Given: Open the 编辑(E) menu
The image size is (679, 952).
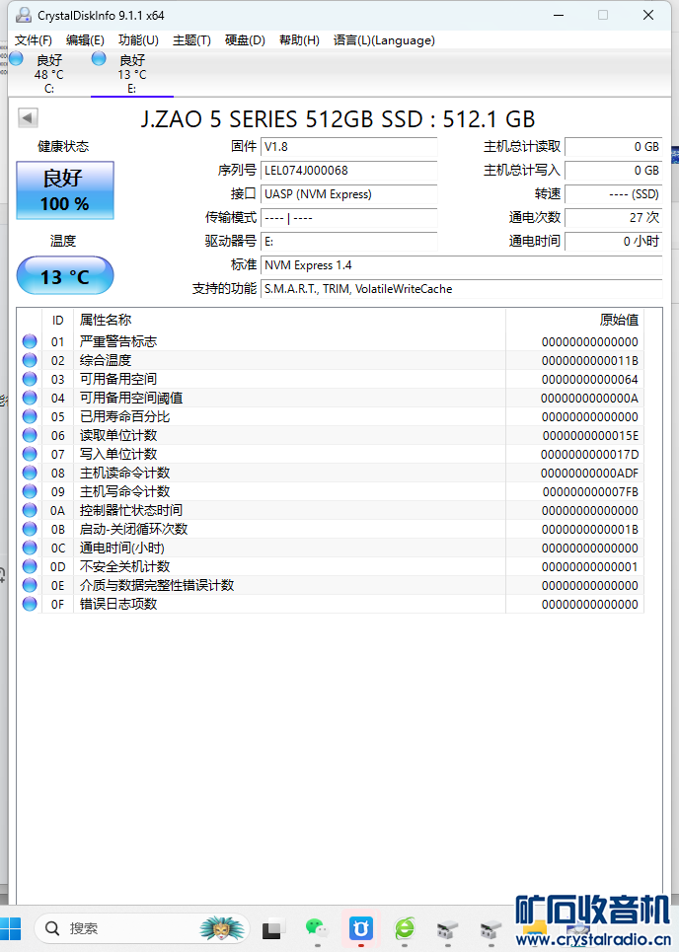Looking at the screenshot, I should tap(85, 40).
